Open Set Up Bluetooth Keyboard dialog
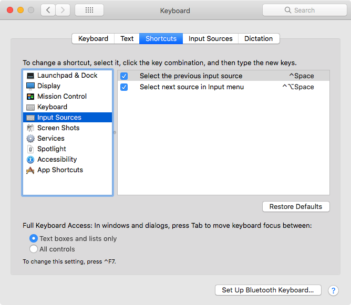Image resolution: width=351 pixels, height=305 pixels. tap(267, 290)
